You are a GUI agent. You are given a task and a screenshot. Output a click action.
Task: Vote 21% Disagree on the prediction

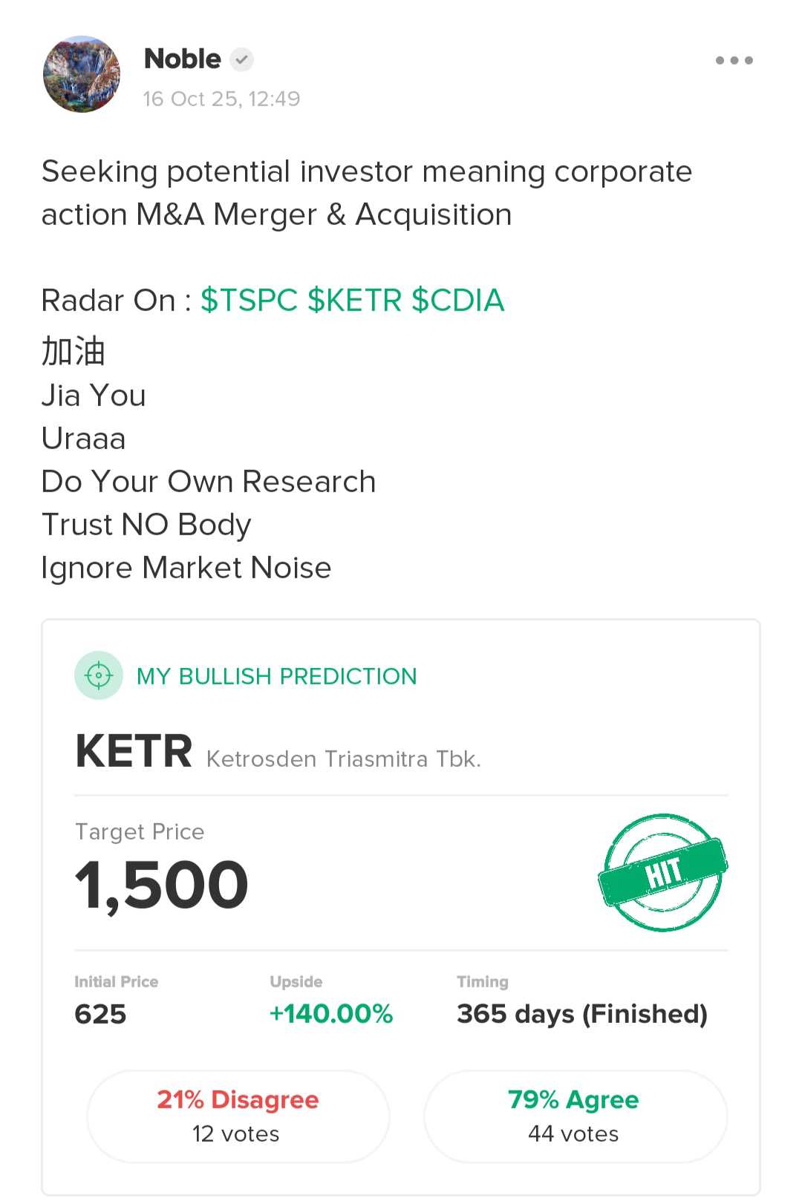(x=238, y=1116)
